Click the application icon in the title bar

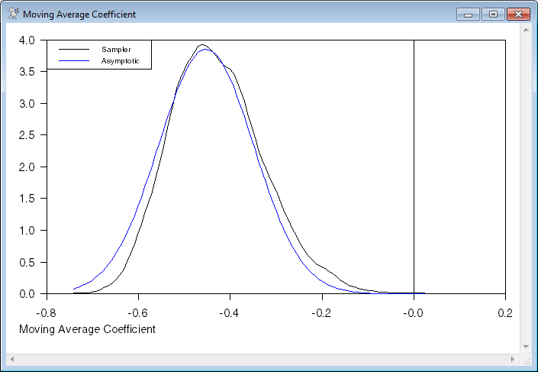(13, 14)
